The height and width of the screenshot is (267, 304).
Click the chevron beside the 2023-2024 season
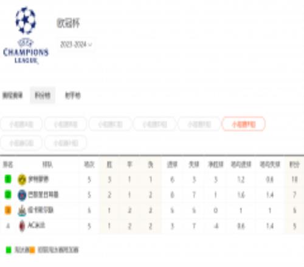(90, 45)
